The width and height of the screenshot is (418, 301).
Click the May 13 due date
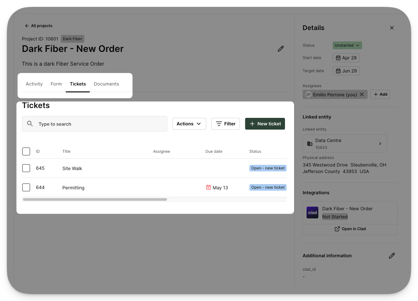(x=220, y=188)
